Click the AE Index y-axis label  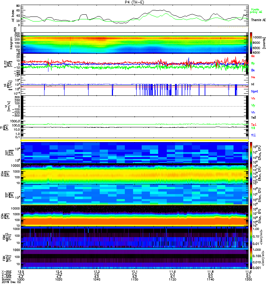click(x=13, y=16)
